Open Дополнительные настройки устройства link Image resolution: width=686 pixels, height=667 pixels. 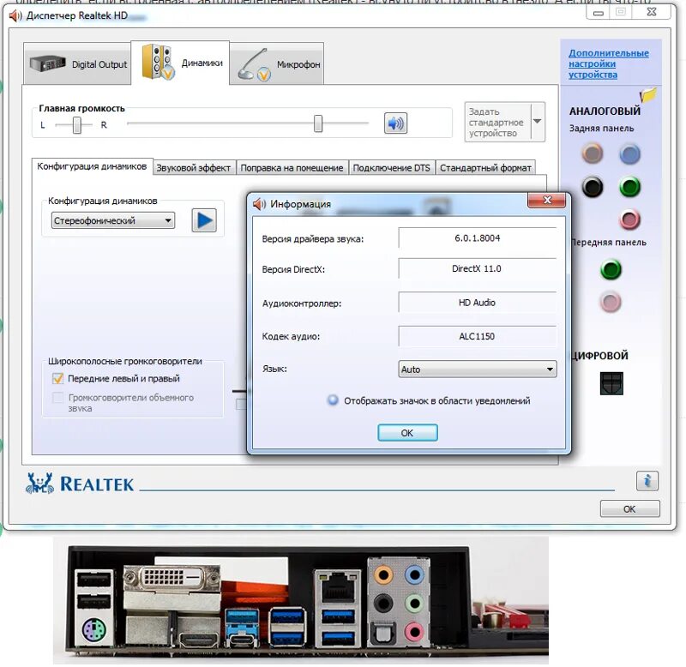(609, 63)
